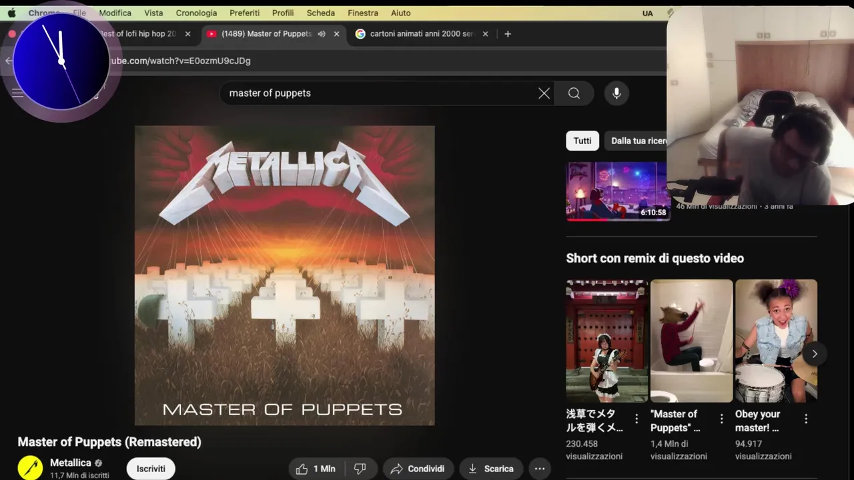Open the Scheda menu
This screenshot has height=480, width=854.
[321, 13]
